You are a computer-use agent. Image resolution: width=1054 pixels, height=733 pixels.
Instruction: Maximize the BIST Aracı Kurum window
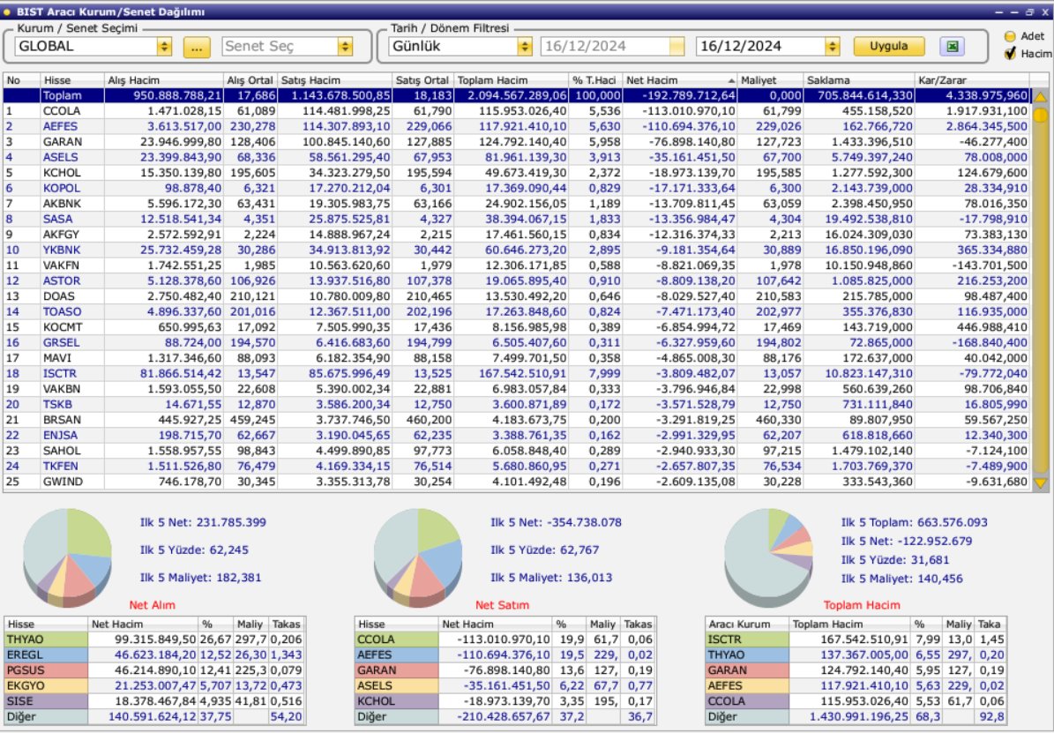pyautogui.click(x=1030, y=12)
